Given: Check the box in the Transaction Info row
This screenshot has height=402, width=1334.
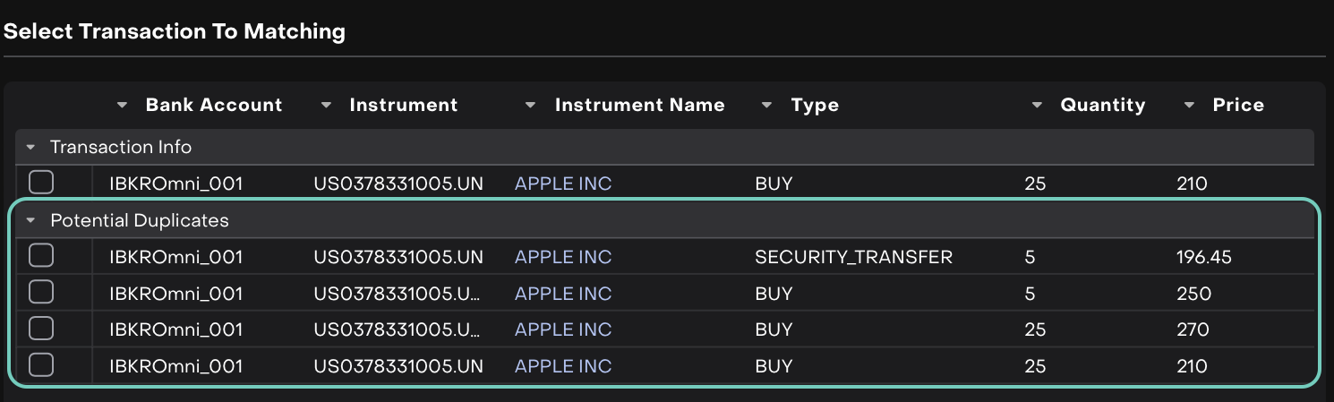Looking at the screenshot, I should (41, 184).
